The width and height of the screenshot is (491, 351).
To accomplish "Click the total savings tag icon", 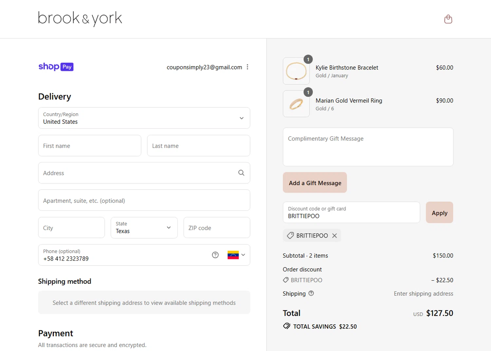I will coord(287,326).
